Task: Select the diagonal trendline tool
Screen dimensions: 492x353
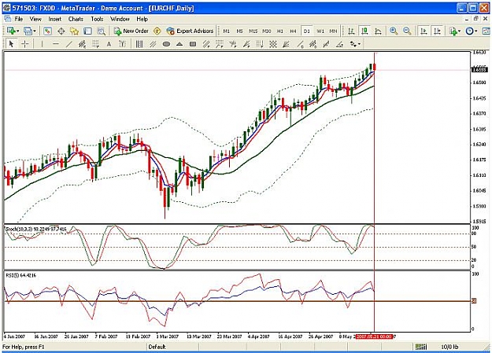Action: [69, 44]
